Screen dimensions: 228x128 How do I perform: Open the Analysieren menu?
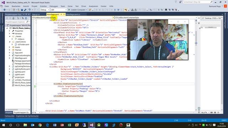pos(93,6)
